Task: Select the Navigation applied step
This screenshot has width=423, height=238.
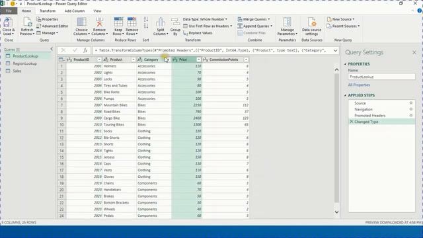Action: click(364, 109)
